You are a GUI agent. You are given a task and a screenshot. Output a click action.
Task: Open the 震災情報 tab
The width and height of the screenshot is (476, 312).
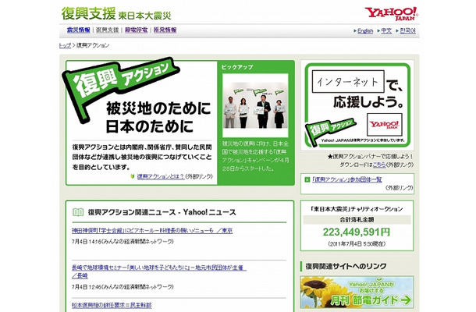pyautogui.click(x=75, y=30)
